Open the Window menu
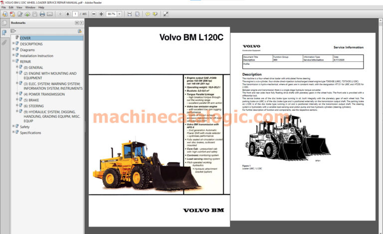383x234 pixels. (x=30, y=7)
